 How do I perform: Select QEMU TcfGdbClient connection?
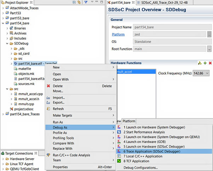click(x=24, y=169)
